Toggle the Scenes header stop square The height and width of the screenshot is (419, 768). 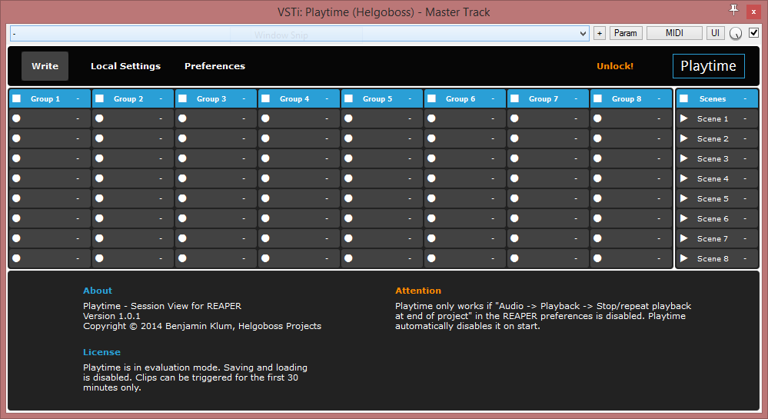[683, 98]
